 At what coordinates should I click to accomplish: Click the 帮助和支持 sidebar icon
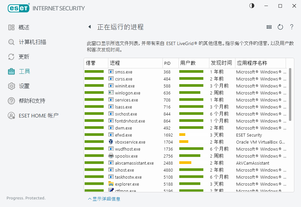pos(11,101)
